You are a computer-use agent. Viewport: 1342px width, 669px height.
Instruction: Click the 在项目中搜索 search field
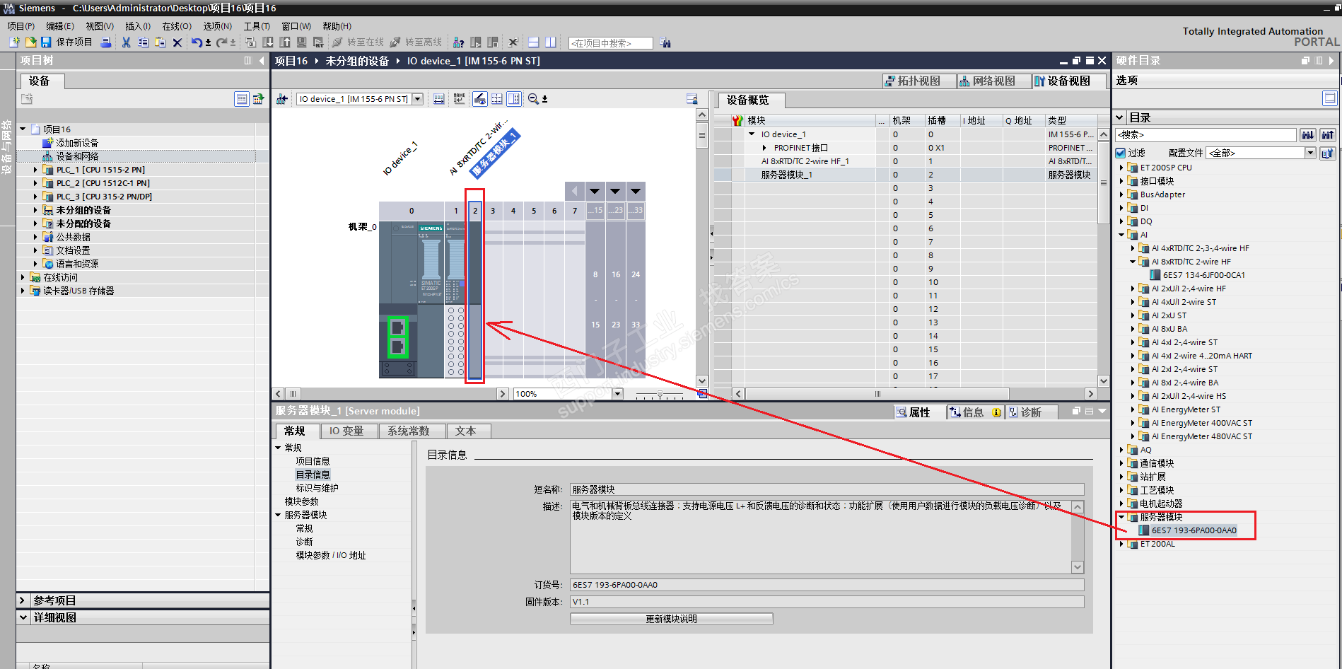tap(610, 43)
